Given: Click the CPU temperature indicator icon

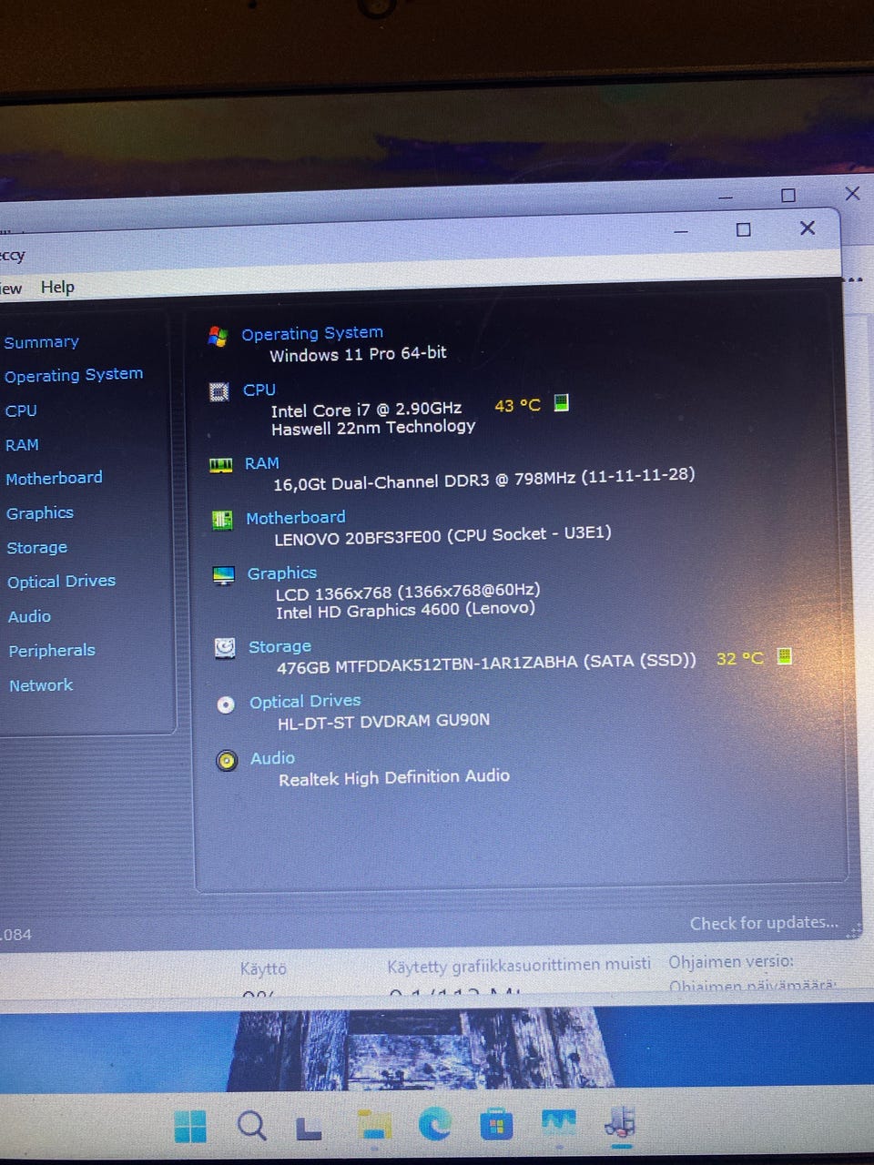Looking at the screenshot, I should click(562, 402).
